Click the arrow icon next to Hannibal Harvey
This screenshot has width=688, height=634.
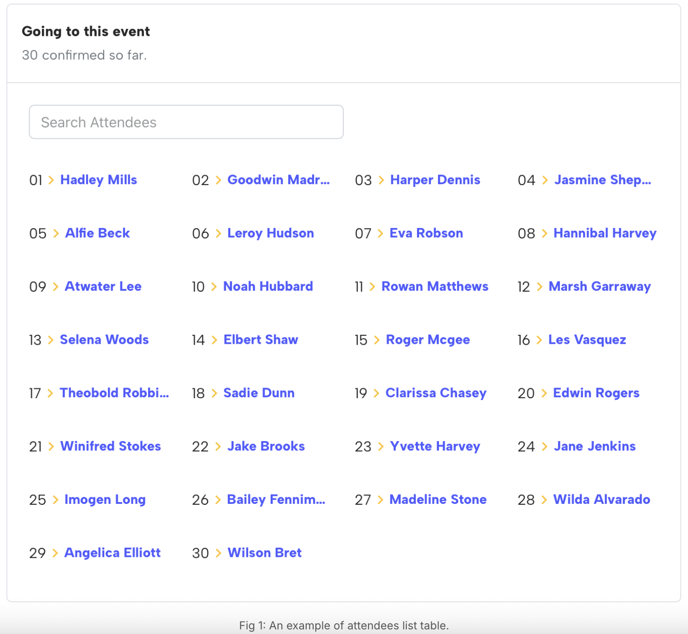(544, 233)
